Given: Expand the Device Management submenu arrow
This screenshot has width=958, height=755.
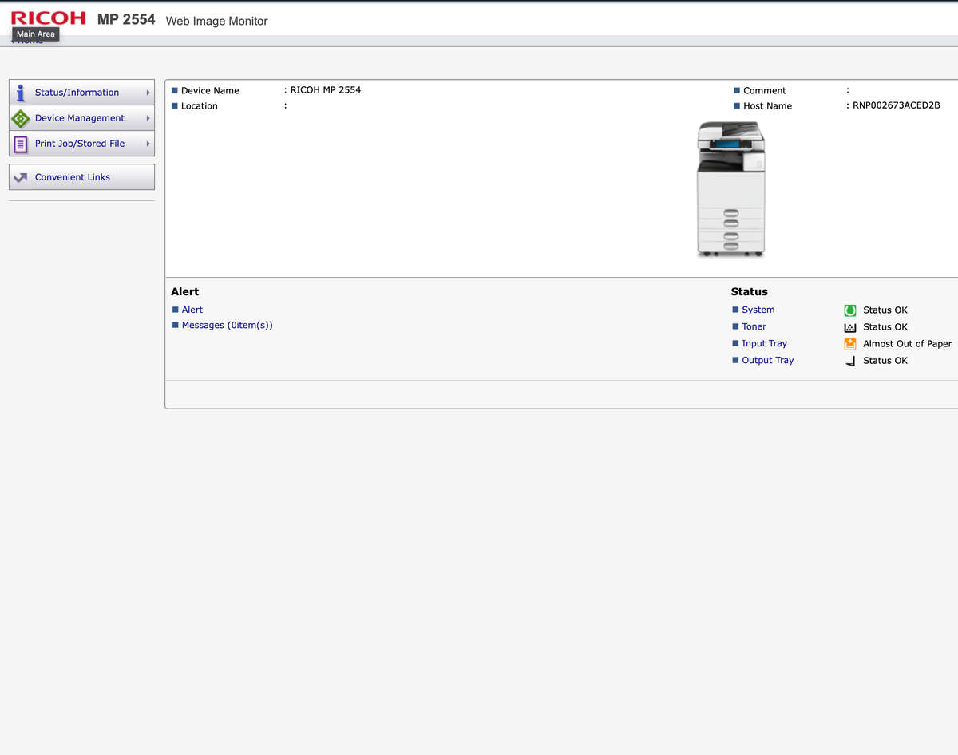Looking at the screenshot, I should pyautogui.click(x=148, y=118).
